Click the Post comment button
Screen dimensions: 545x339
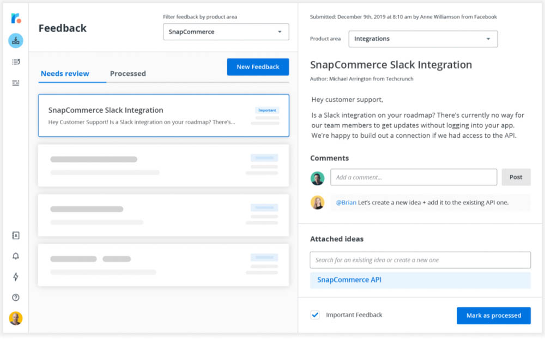[x=516, y=177]
